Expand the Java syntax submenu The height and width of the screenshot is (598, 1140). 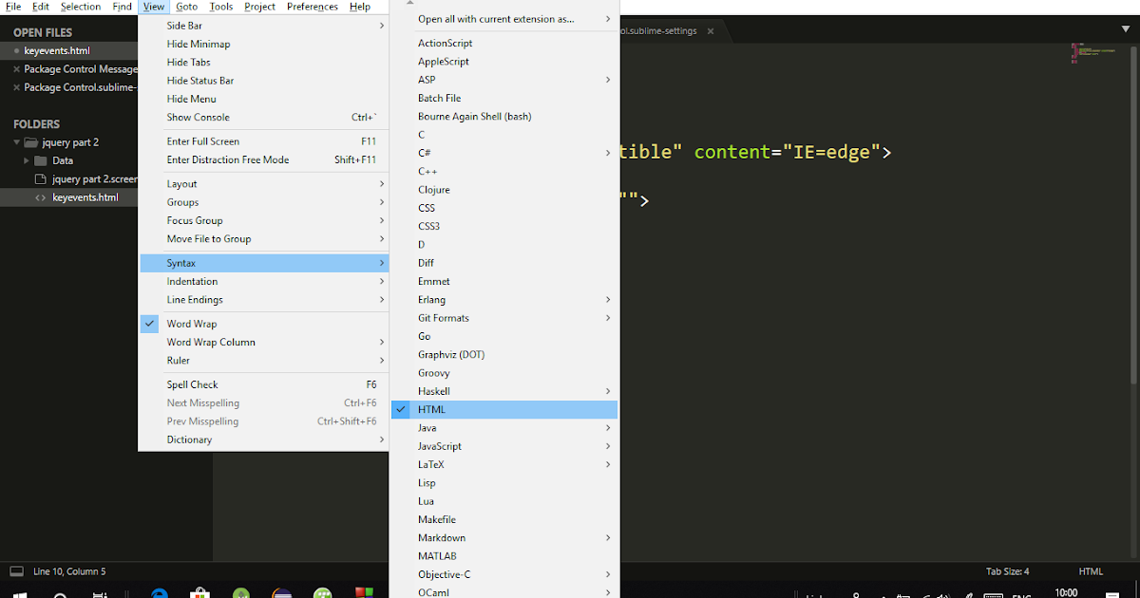click(427, 427)
